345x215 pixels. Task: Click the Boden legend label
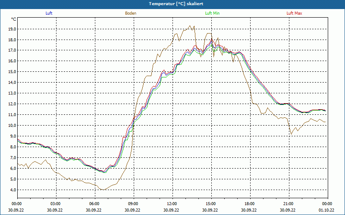pos(131,13)
